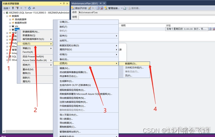Choose 页(P)... under 还原
Screen dimensions: 215x137
(134, 76)
